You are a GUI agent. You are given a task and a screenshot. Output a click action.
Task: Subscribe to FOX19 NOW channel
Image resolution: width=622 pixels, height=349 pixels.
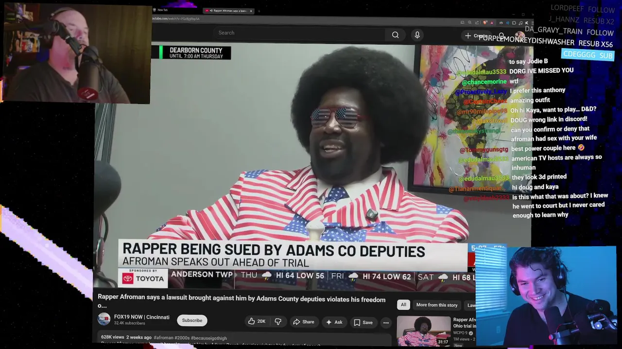pyautogui.click(x=192, y=320)
